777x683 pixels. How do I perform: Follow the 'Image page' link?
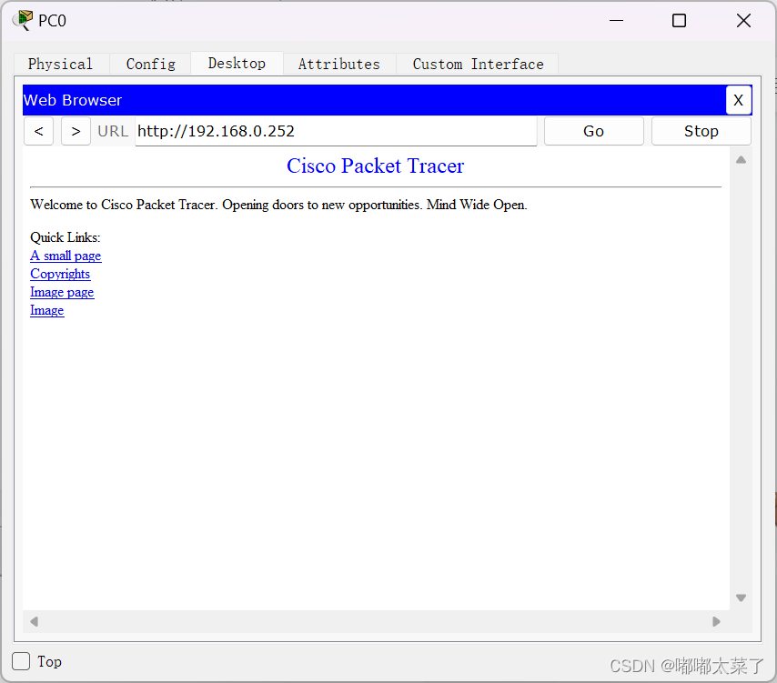click(62, 292)
